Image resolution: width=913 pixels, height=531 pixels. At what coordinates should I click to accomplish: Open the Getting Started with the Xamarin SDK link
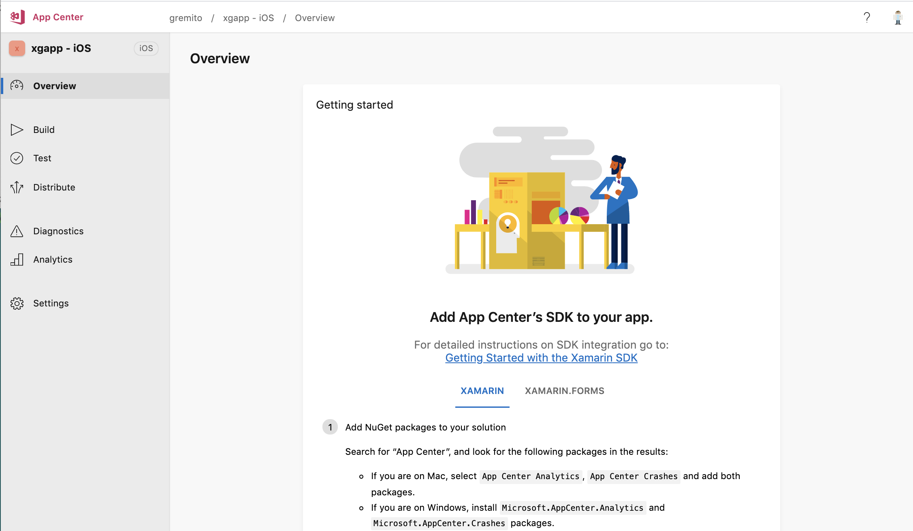[541, 358]
